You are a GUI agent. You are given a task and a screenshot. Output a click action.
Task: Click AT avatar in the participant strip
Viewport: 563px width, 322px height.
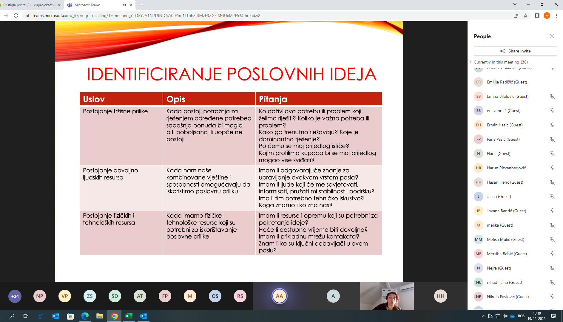pyautogui.click(x=140, y=296)
